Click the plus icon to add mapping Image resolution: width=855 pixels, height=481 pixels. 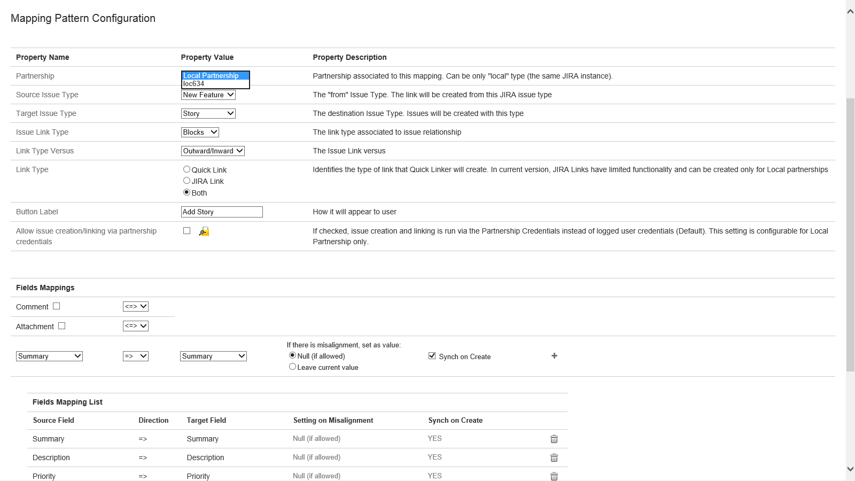pos(554,356)
